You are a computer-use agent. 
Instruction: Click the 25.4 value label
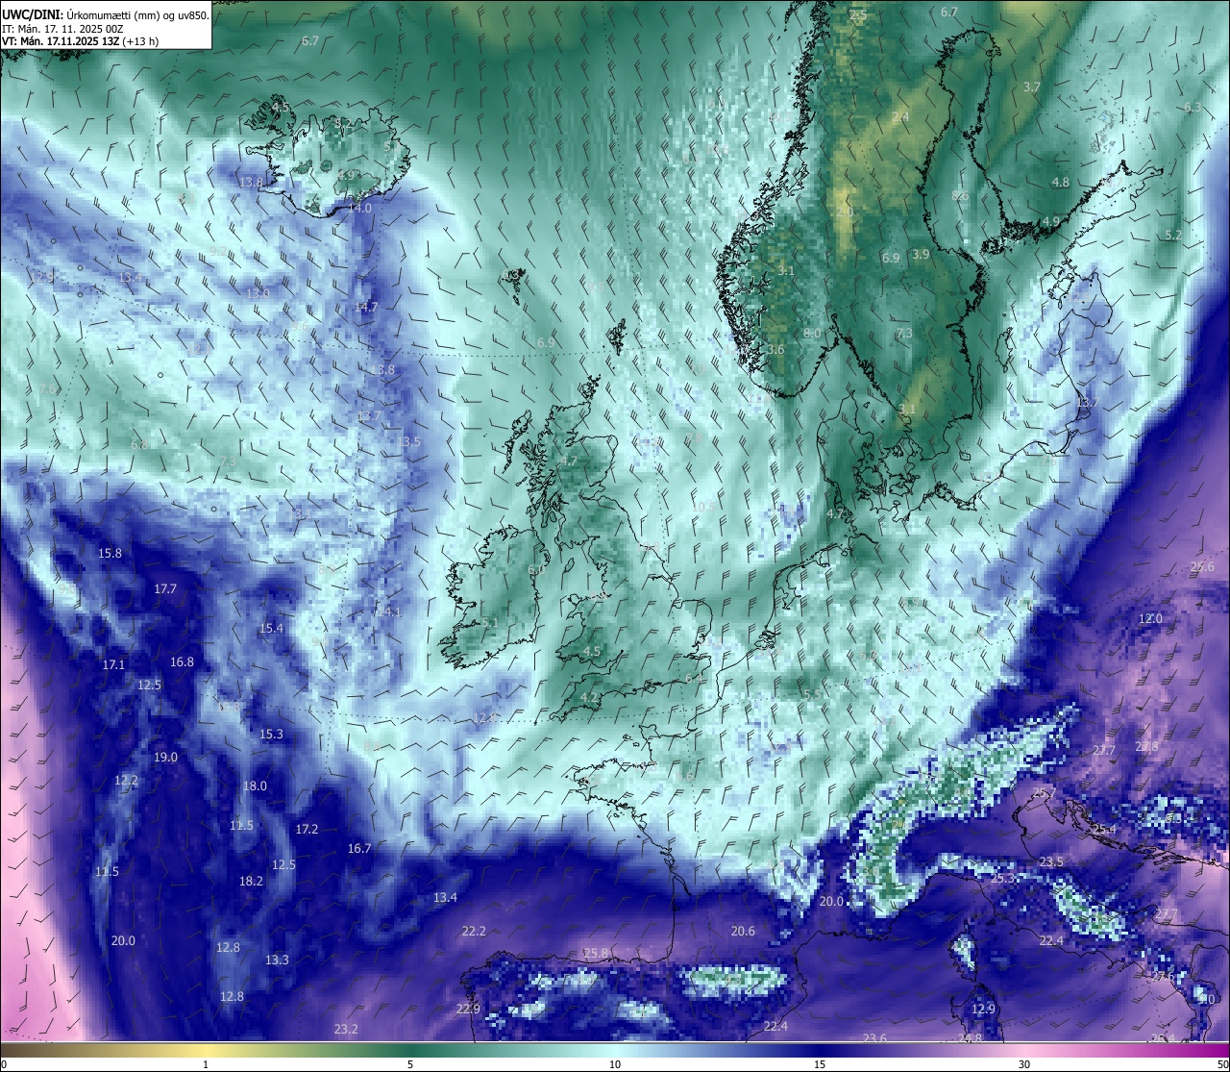click(1104, 830)
